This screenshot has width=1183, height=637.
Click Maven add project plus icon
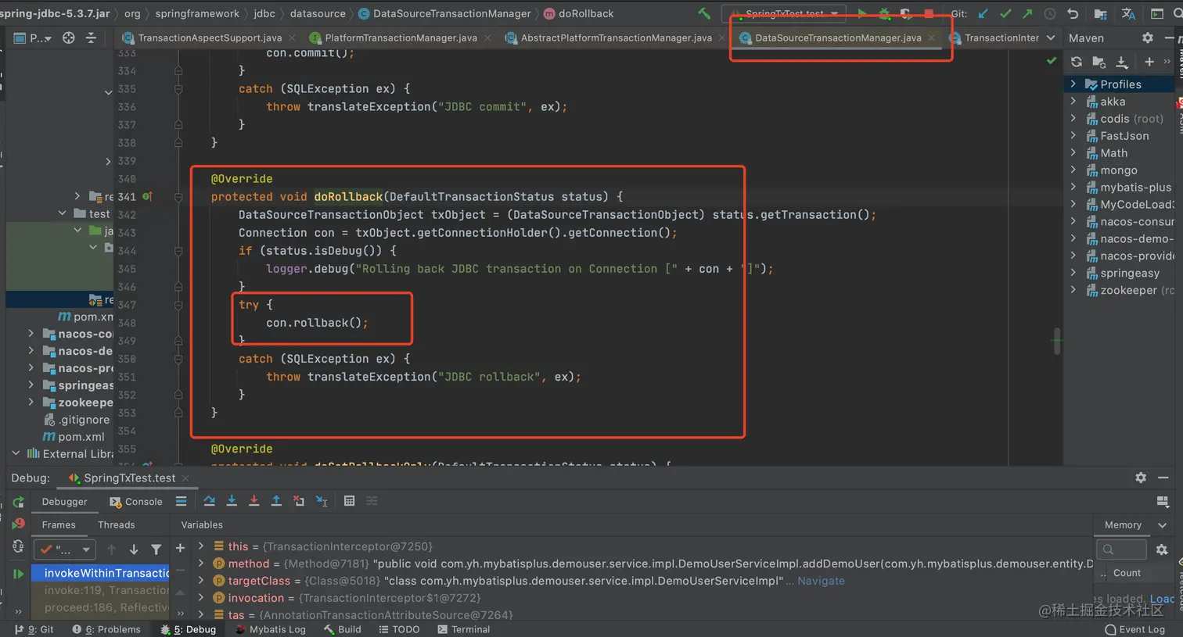click(1149, 62)
